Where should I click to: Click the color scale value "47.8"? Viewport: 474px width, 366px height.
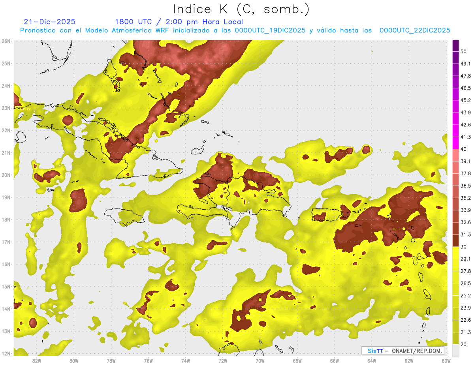tap(465, 76)
